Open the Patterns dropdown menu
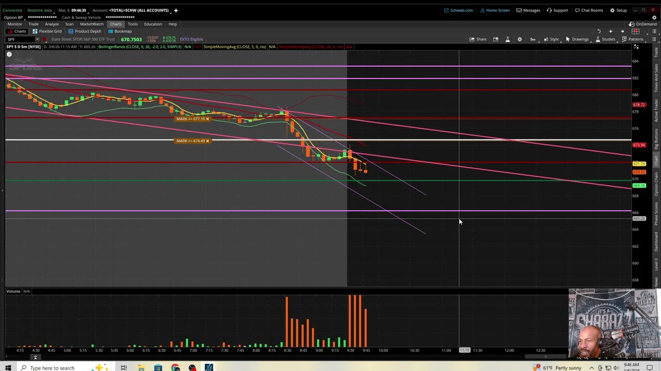The image size is (661, 371). pos(633,39)
